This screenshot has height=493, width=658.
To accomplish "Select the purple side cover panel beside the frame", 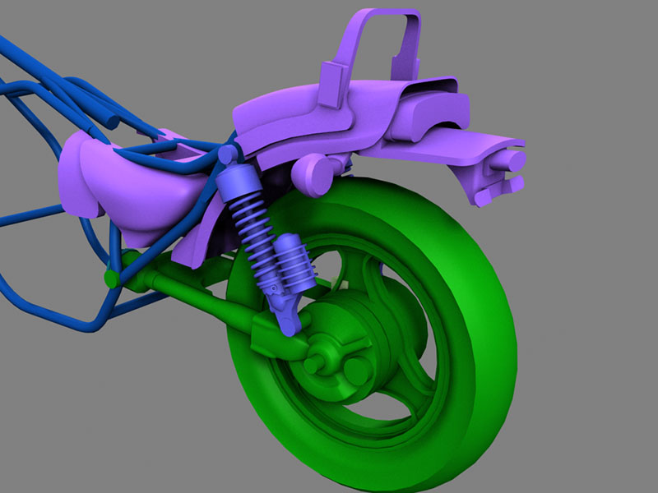I will pos(134,189).
